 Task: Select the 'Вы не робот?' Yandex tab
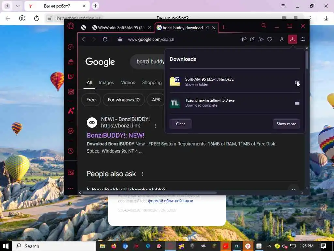click(57, 6)
